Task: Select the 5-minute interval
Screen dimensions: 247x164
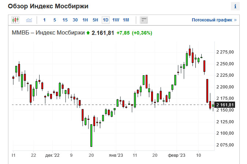Action: [x=55, y=20]
